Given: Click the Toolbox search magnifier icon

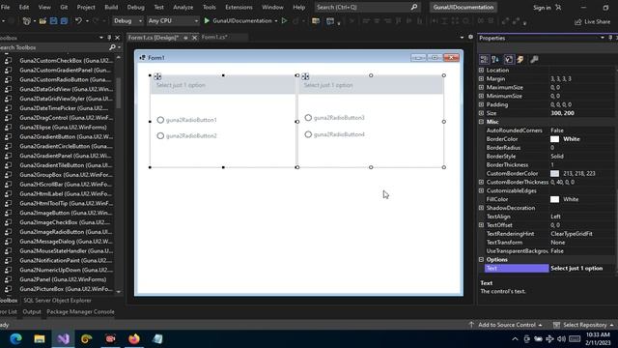Looking at the screenshot, I should (x=112, y=47).
